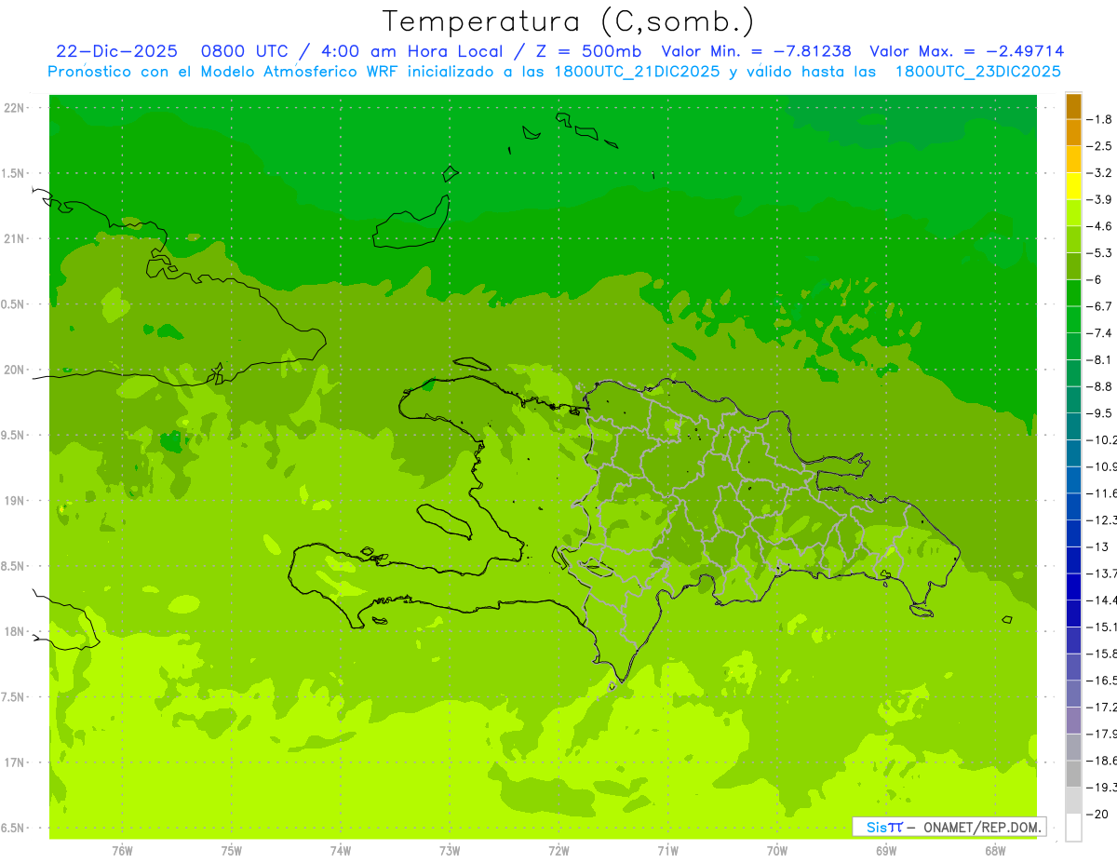The height and width of the screenshot is (863, 1117).
Task: Click the '-8.1' colorbar label
Action: pos(1100,359)
